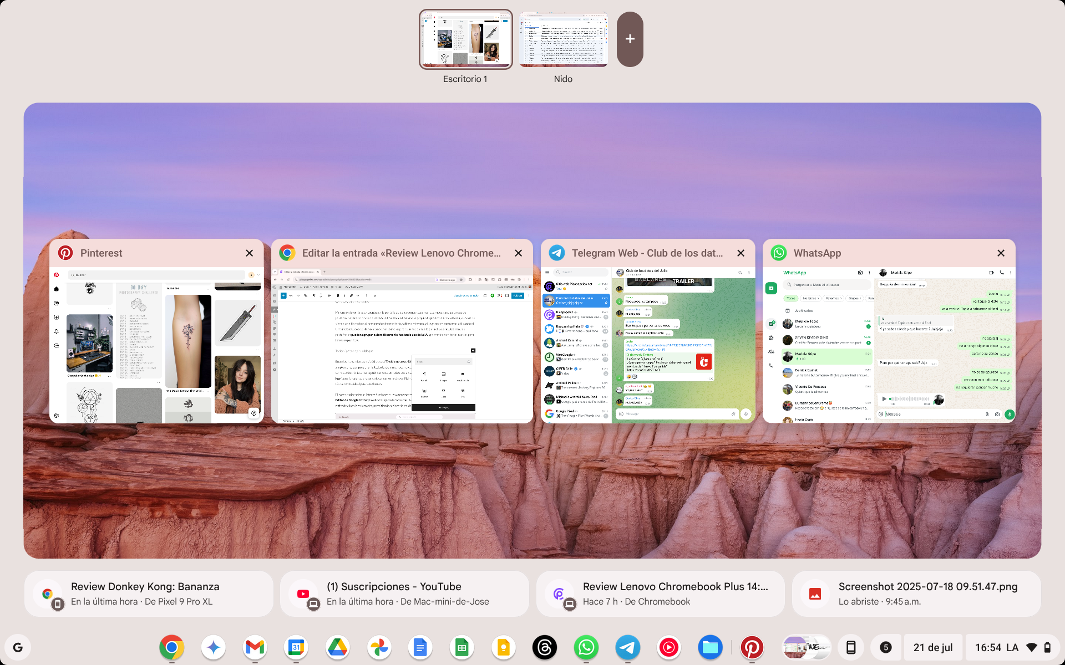Open Review Lenovo Chromebook Plus 14 suggestion
This screenshot has width=1065, height=665.
[661, 594]
